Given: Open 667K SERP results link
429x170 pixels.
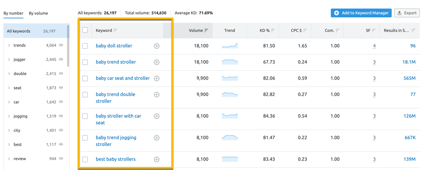Looking at the screenshot, I should [x=410, y=137].
